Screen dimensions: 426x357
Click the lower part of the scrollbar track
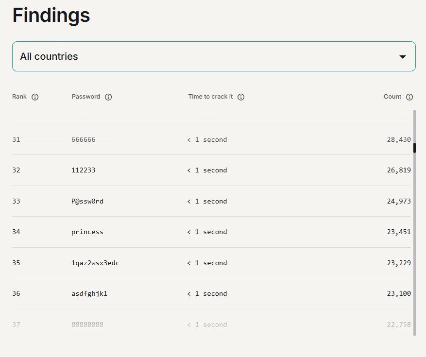click(x=414, y=291)
